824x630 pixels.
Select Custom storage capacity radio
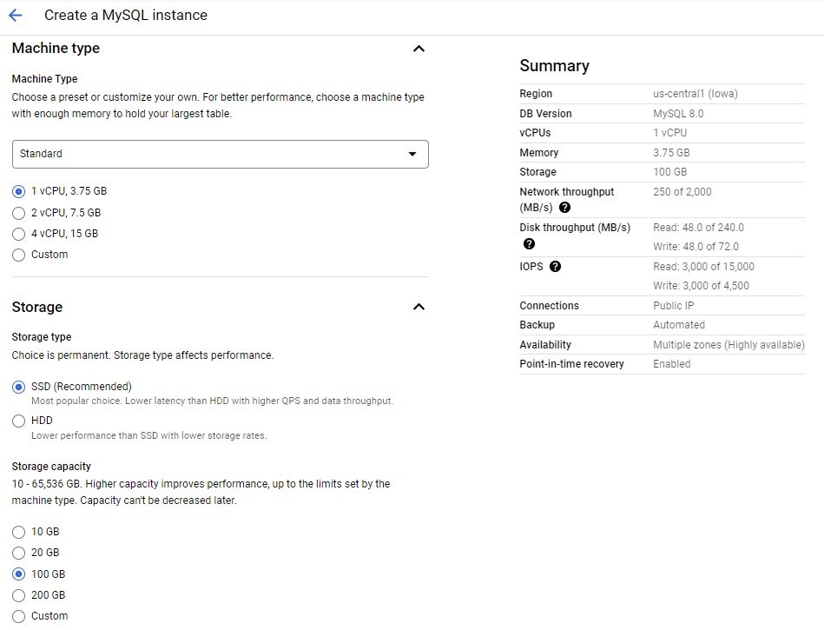click(19, 616)
